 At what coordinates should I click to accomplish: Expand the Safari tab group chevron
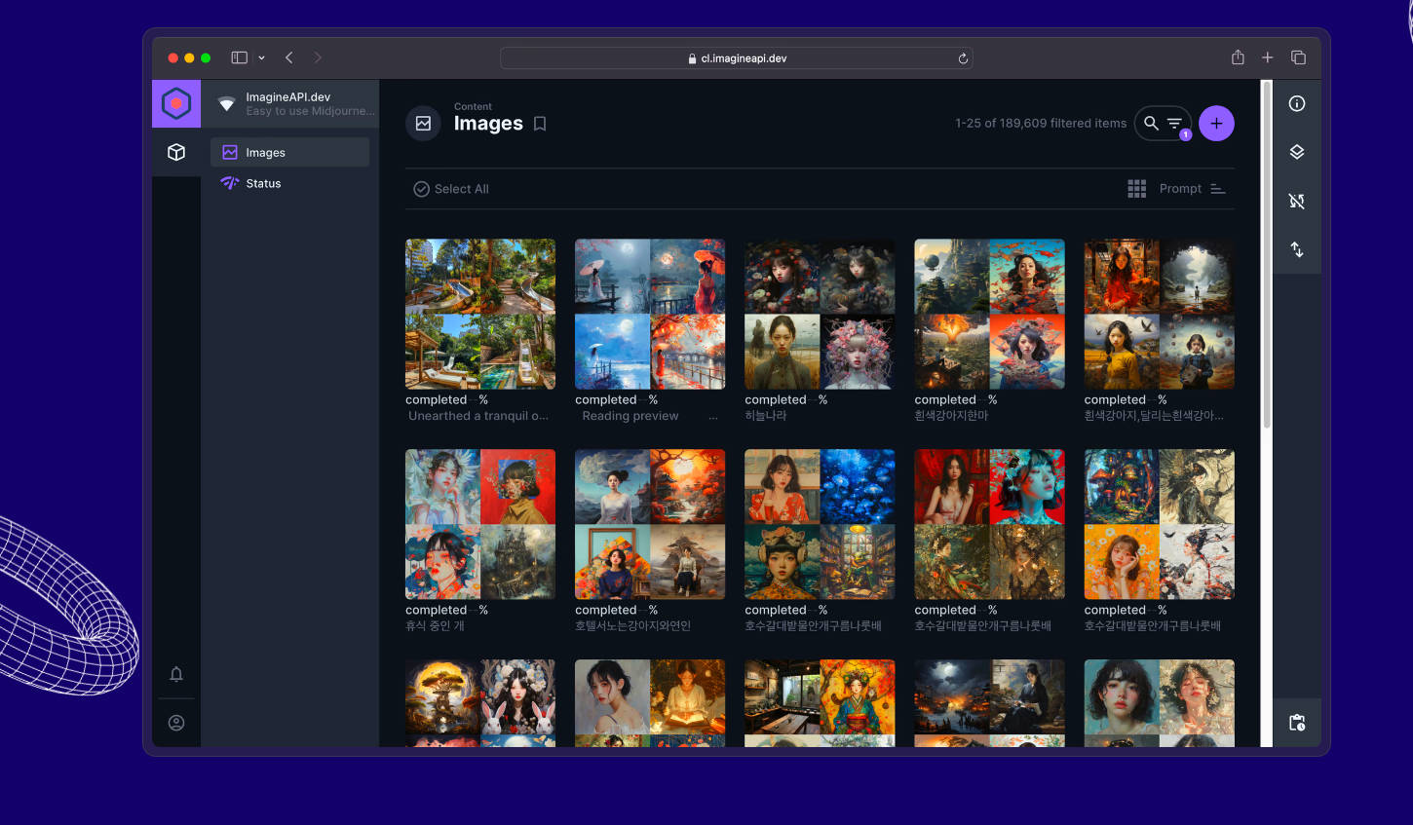tap(261, 57)
